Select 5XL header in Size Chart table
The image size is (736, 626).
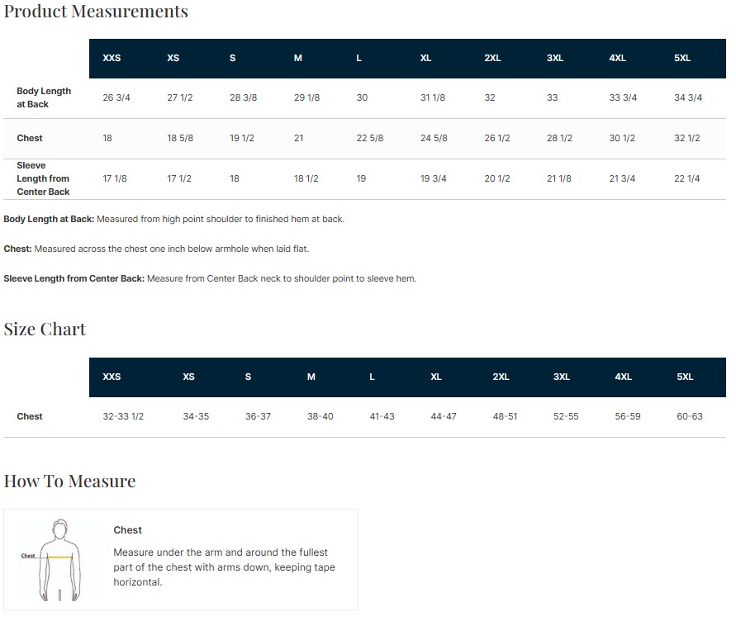685,377
